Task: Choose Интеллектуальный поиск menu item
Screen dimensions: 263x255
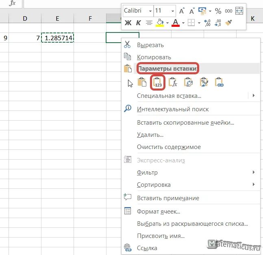Action: click(173, 109)
